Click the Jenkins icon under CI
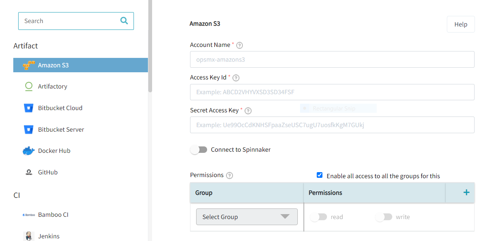Image resolution: width=481 pixels, height=241 pixels. pos(28,236)
